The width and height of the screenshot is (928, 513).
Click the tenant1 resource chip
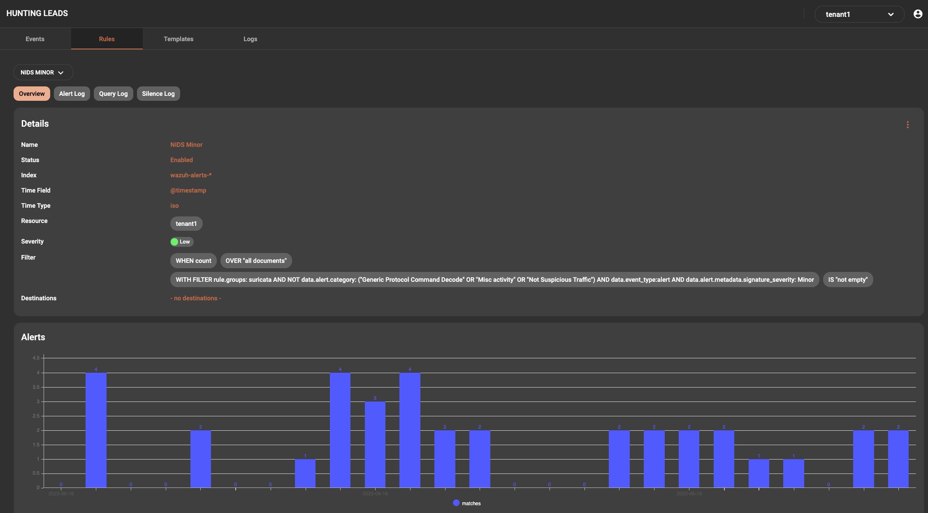186,224
